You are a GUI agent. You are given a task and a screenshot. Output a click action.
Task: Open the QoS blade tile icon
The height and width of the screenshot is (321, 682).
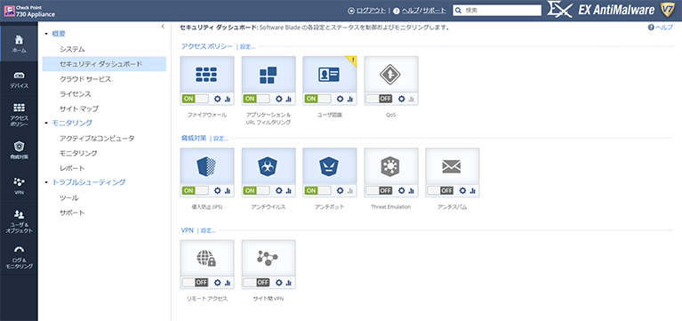click(390, 75)
